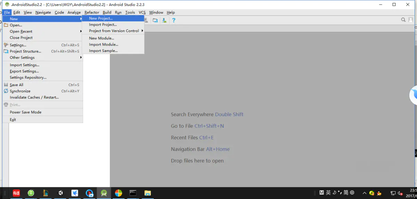Click Exit in the File menu
417x199 pixels.
(43, 120)
